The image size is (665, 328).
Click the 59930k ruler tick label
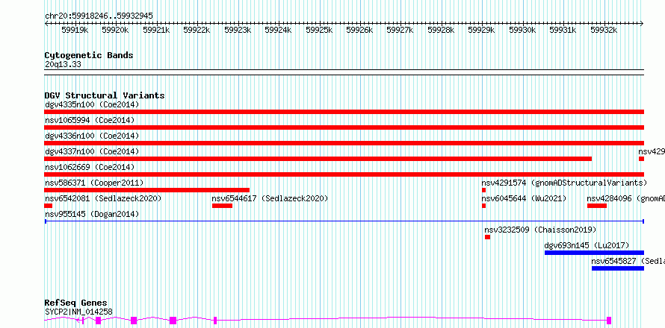click(522, 30)
